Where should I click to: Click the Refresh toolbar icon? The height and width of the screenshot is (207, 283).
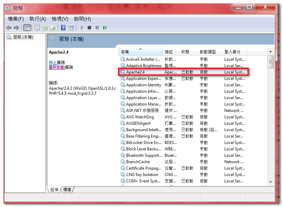coord(45,28)
